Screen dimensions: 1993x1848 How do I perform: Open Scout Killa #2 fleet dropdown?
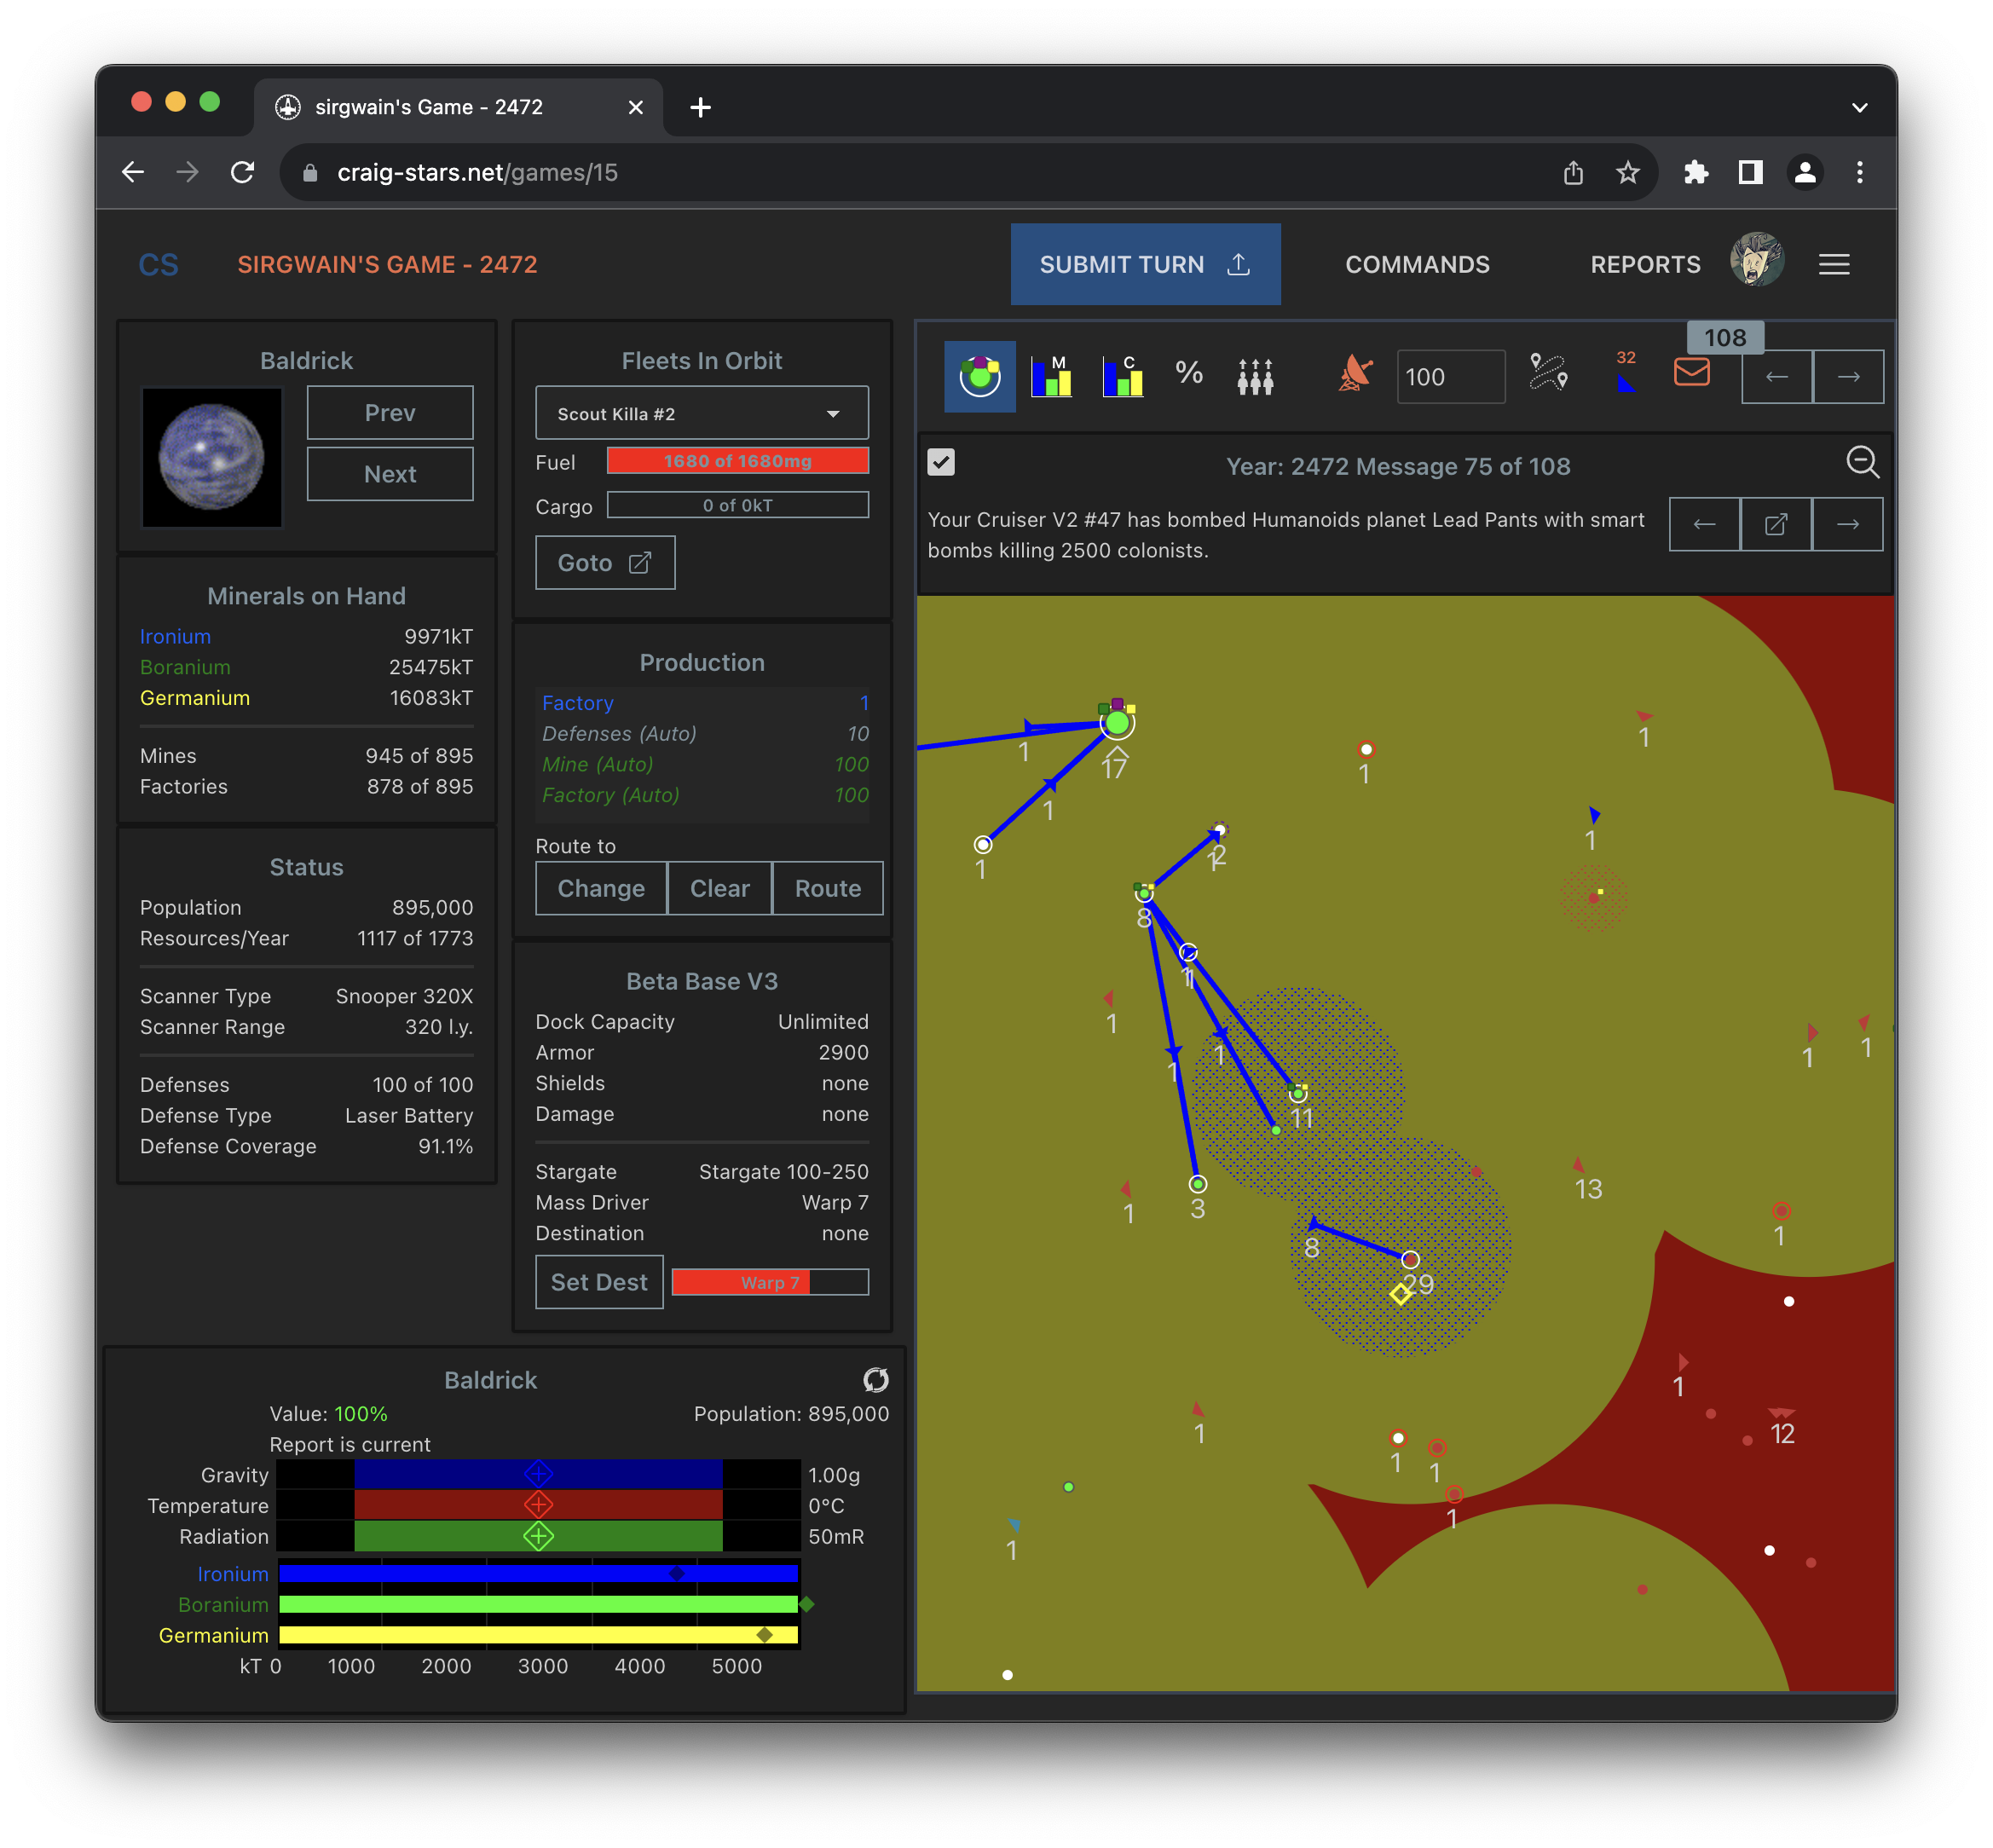(701, 413)
